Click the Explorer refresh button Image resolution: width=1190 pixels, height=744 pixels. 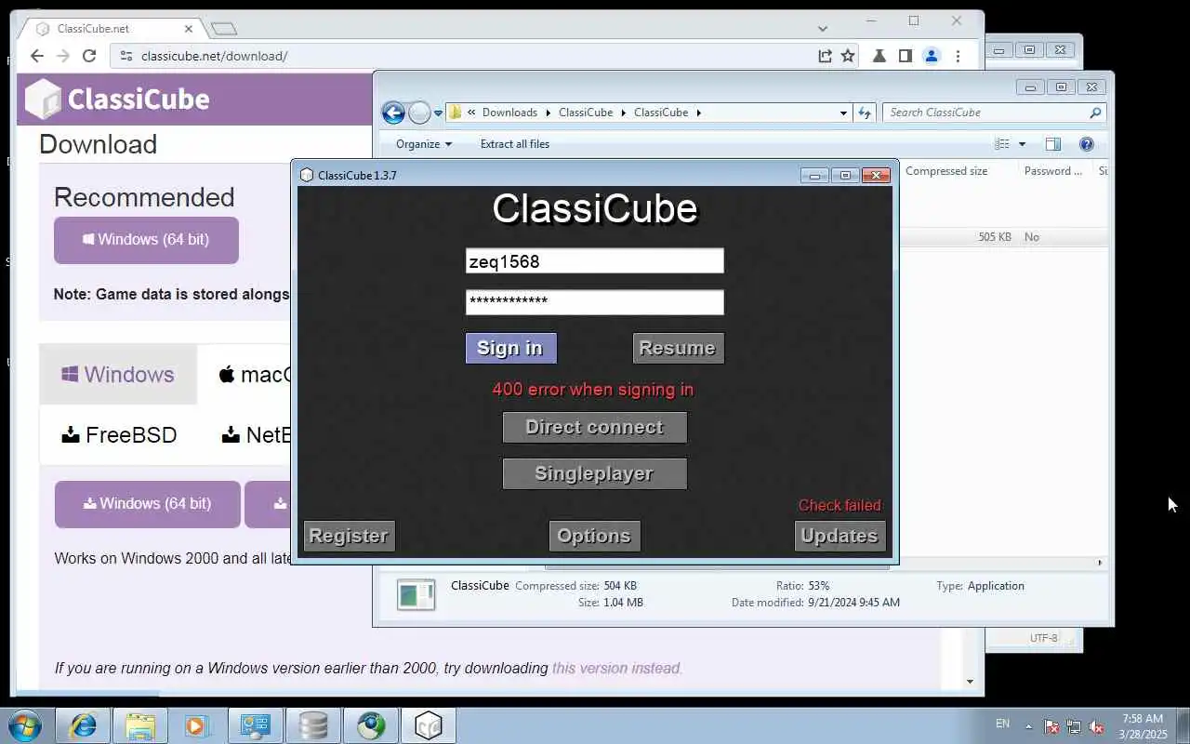865,113
